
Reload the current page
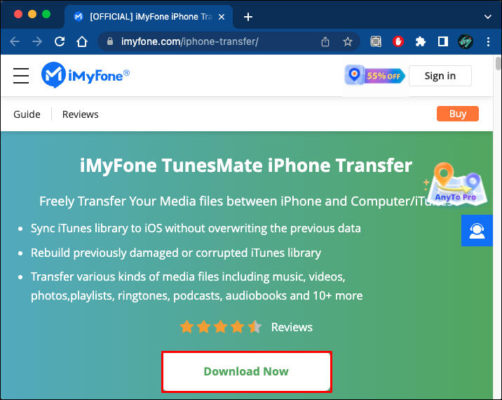click(60, 41)
